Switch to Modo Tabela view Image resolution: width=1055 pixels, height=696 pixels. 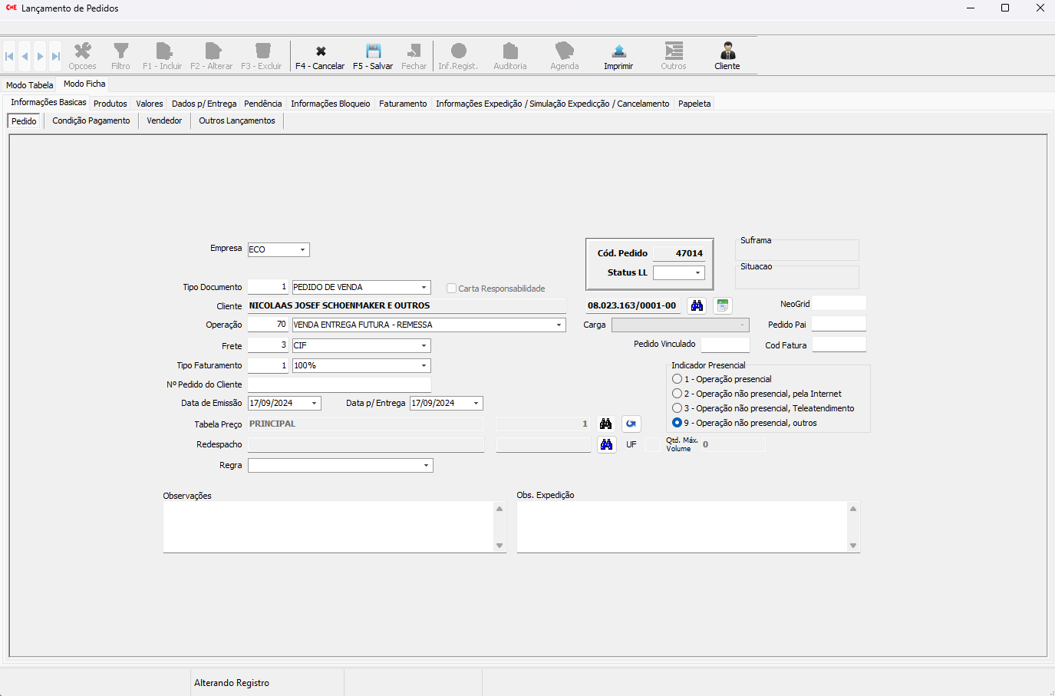pyautogui.click(x=30, y=85)
